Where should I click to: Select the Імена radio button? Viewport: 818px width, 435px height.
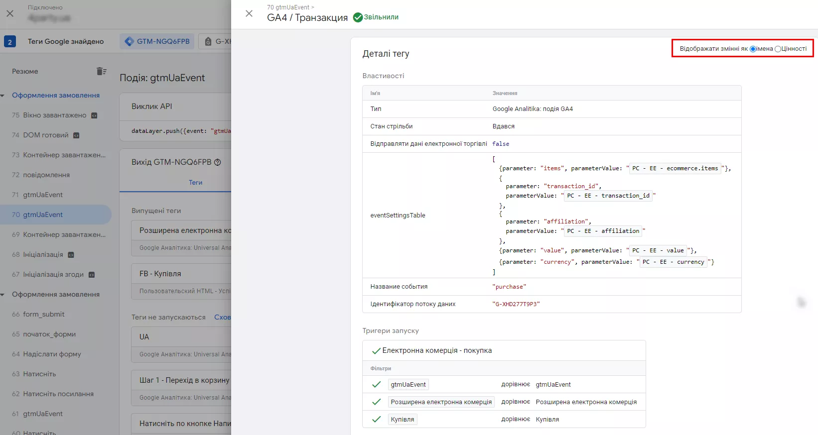click(x=753, y=49)
